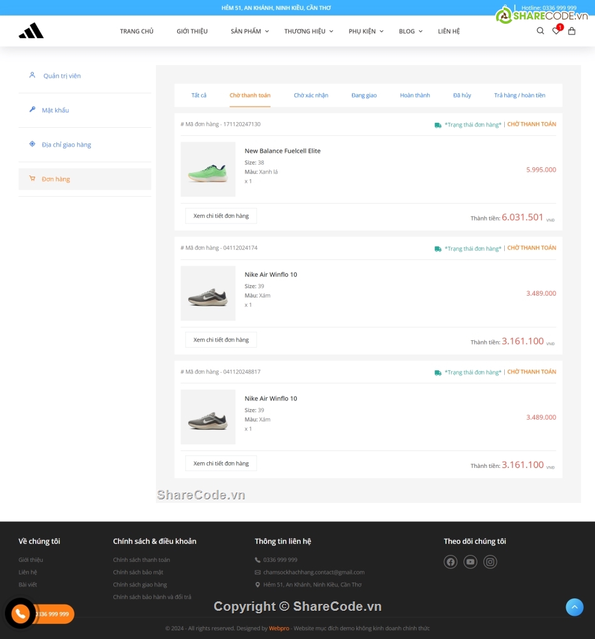
Task: Open the wishlist heart icon
Action: 556,31
